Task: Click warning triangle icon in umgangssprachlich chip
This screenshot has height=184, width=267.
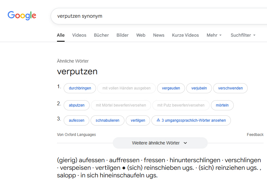Action: pos(158,120)
